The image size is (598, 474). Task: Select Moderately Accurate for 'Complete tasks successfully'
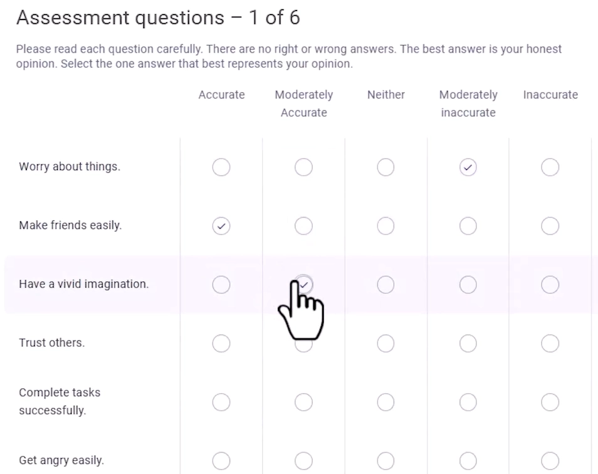pyautogui.click(x=303, y=402)
